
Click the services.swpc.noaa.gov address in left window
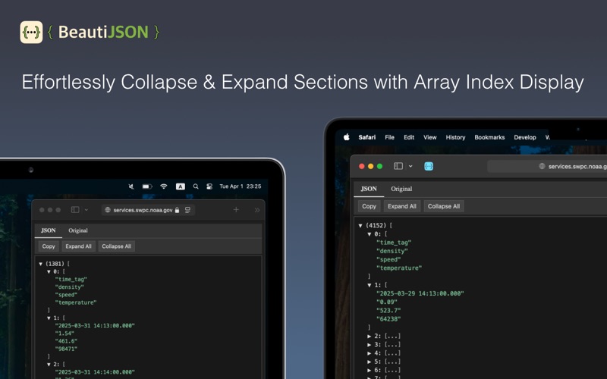click(143, 210)
